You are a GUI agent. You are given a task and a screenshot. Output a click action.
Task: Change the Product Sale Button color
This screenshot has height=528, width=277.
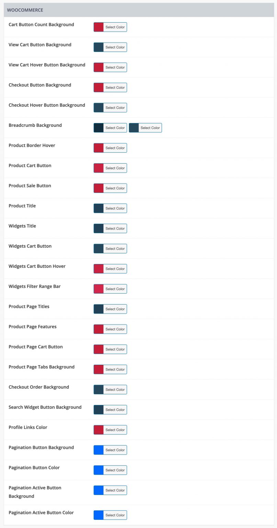tap(110, 188)
